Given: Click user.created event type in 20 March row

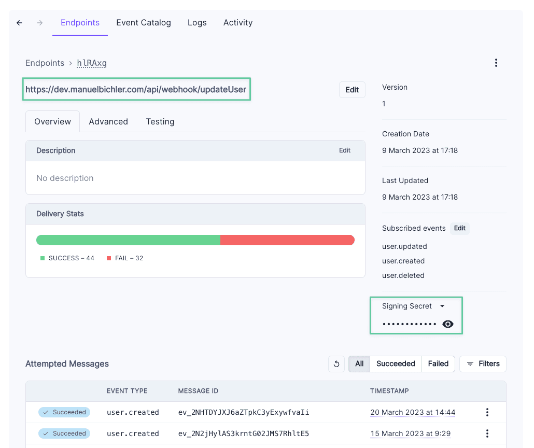Looking at the screenshot, I should click(x=133, y=412).
